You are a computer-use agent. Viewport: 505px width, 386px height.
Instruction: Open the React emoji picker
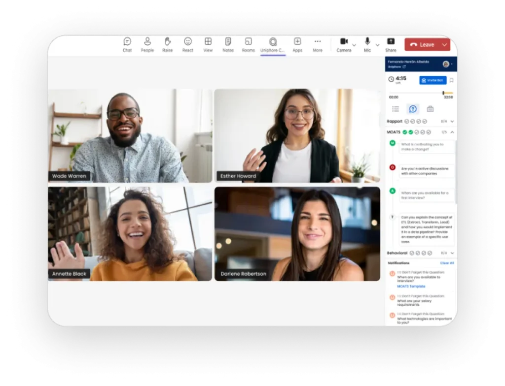[x=188, y=44]
